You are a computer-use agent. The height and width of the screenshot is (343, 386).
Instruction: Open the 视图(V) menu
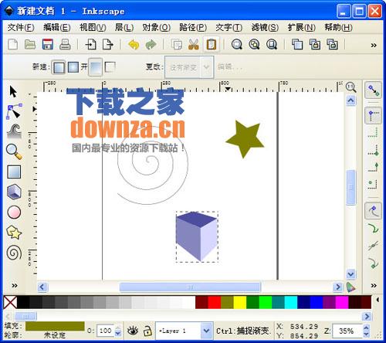point(93,27)
